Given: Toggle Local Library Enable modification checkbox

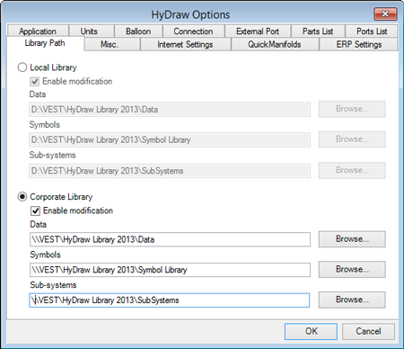Looking at the screenshot, I should (35, 81).
